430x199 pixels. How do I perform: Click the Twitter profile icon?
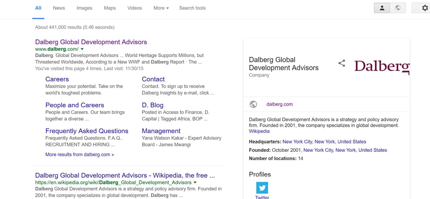click(262, 188)
